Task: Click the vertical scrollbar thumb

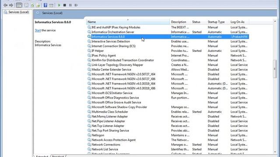Action: 275,69
